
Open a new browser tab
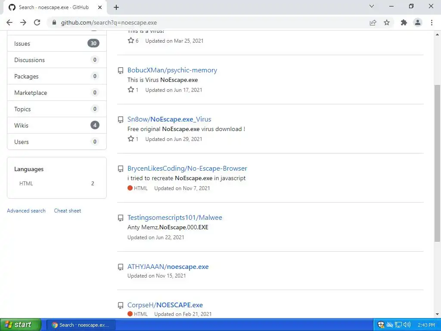click(x=116, y=7)
